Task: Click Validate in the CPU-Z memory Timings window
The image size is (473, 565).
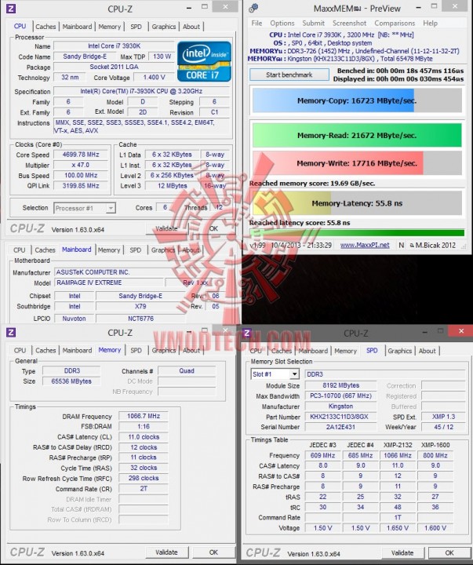Action: tap(166, 552)
